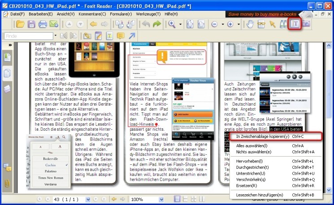Select Verschnörkeln(q) from the context menu
The image size is (334, 205).
pos(276,179)
